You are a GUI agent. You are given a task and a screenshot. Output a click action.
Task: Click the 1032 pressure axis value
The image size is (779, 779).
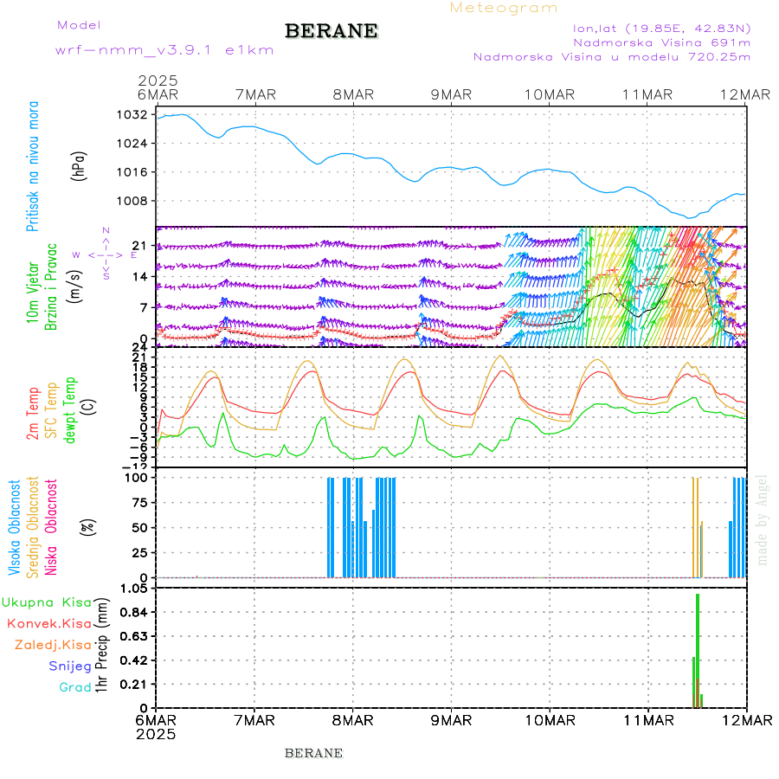pyautogui.click(x=132, y=115)
